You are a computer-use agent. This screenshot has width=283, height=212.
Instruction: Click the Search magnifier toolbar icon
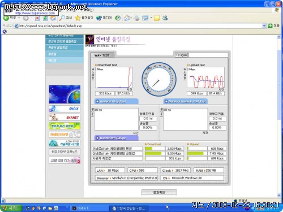62,18
